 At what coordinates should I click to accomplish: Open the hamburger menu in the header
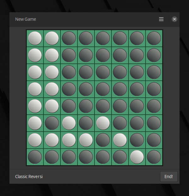161,19
